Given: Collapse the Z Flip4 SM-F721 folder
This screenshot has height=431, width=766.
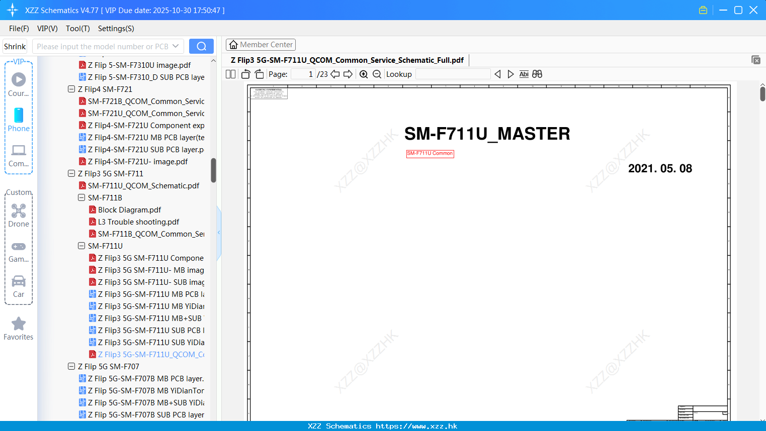Looking at the screenshot, I should tap(71, 89).
